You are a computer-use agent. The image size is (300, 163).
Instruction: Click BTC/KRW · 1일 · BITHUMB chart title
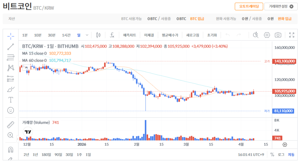point(50,46)
